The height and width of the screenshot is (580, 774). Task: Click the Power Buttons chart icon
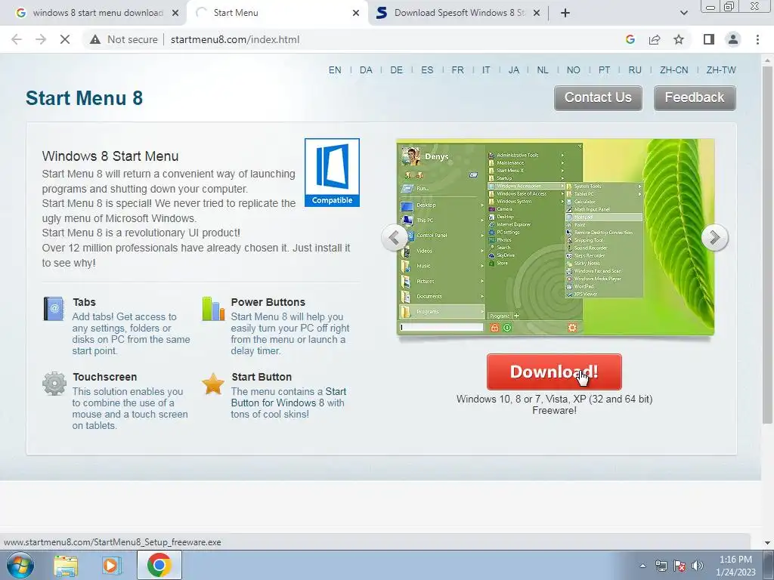(x=213, y=308)
